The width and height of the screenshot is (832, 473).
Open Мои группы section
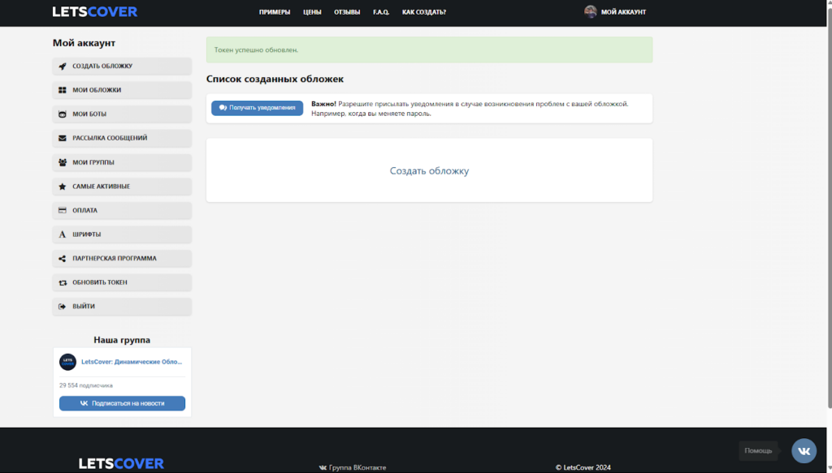(x=122, y=162)
